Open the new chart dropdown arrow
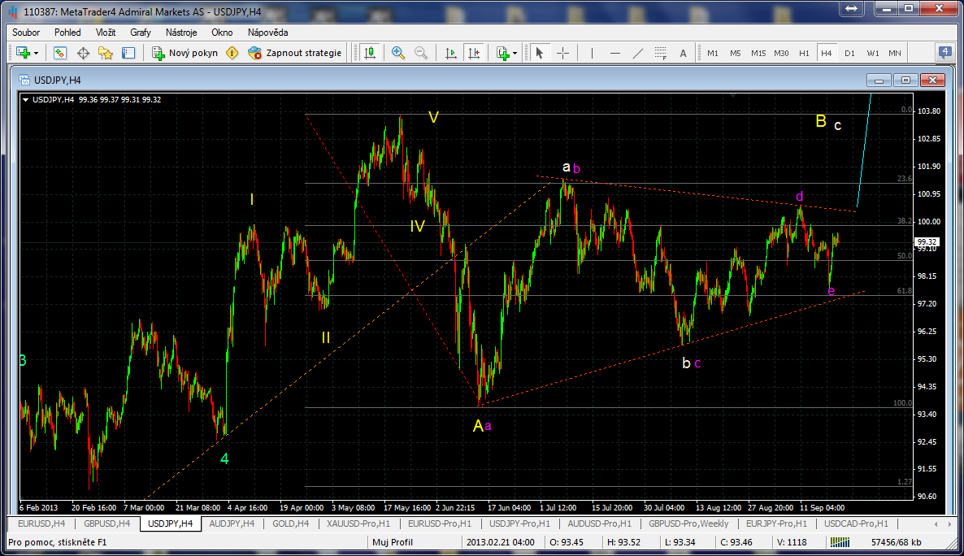Viewport: 964px width, 556px height. (x=37, y=54)
